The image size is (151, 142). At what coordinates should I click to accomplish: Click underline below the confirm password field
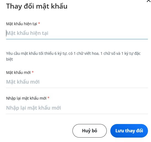point(77,114)
